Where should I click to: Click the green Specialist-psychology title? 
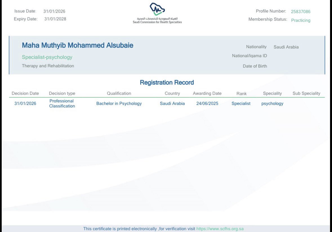[47, 57]
